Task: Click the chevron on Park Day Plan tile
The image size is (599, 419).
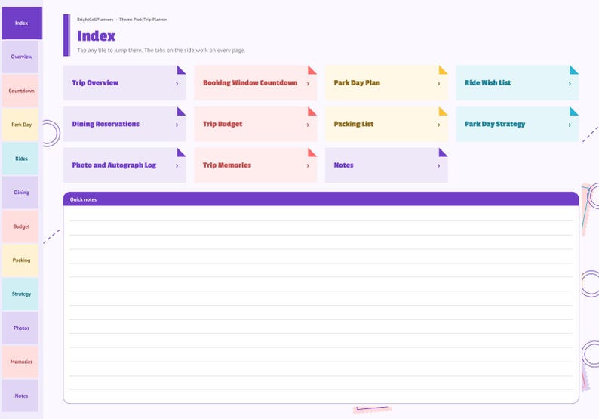Action: tap(438, 83)
